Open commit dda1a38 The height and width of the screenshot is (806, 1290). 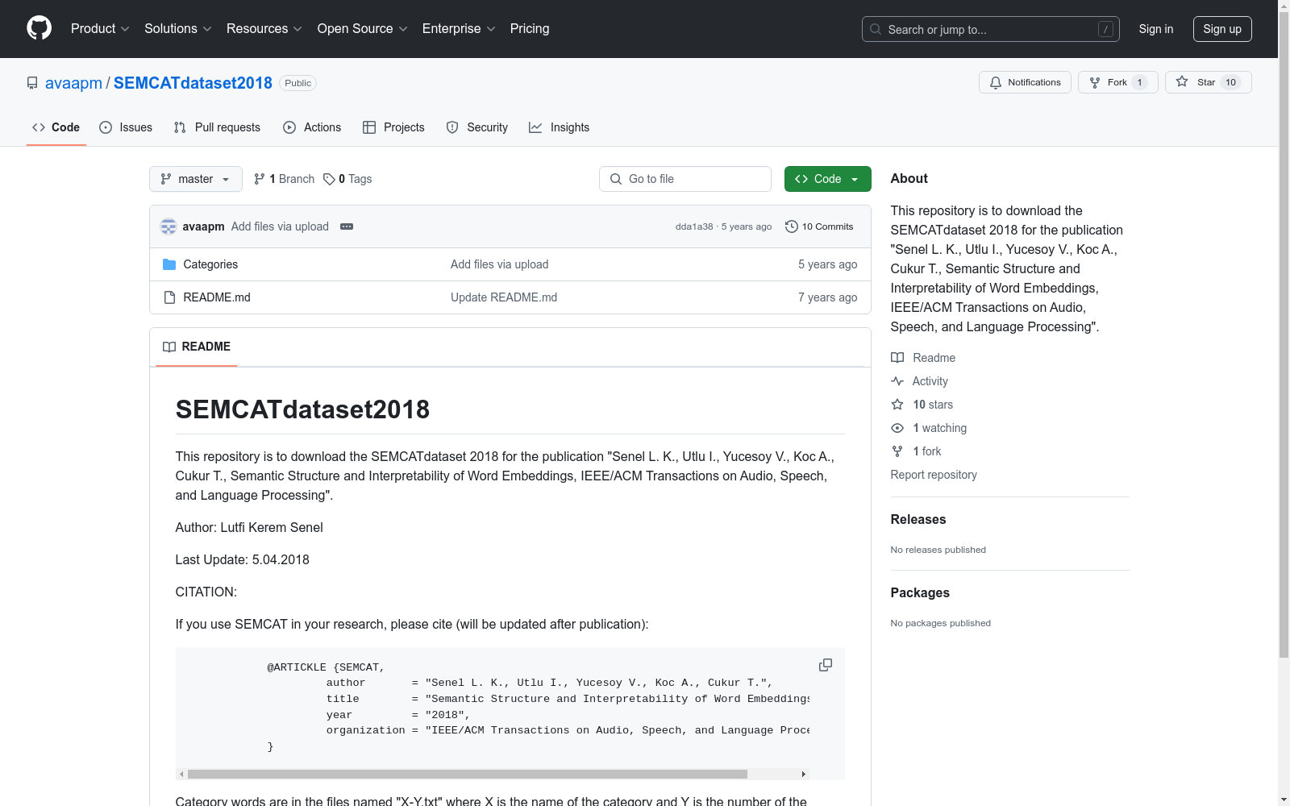pos(694,226)
